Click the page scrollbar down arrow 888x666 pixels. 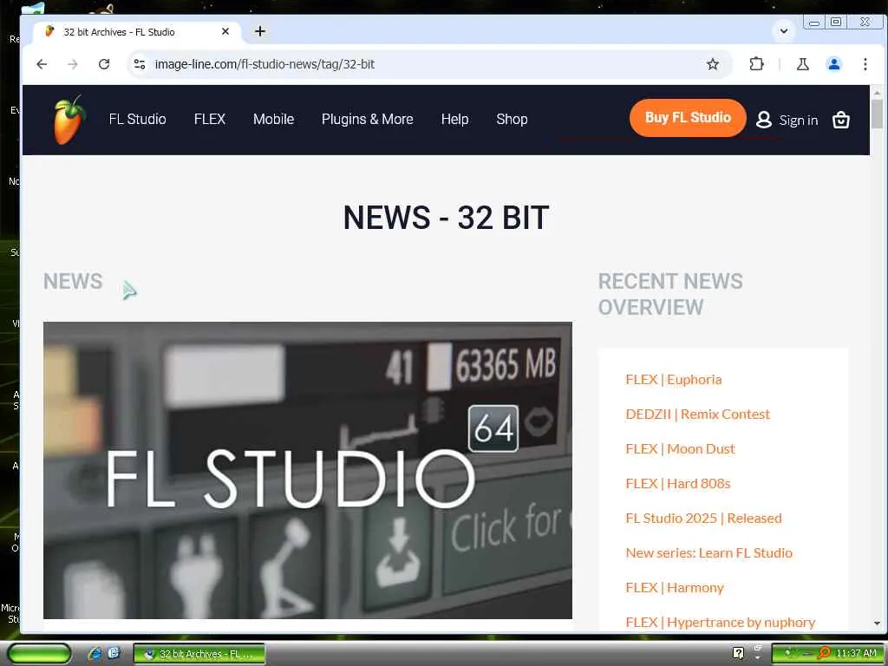point(877,623)
